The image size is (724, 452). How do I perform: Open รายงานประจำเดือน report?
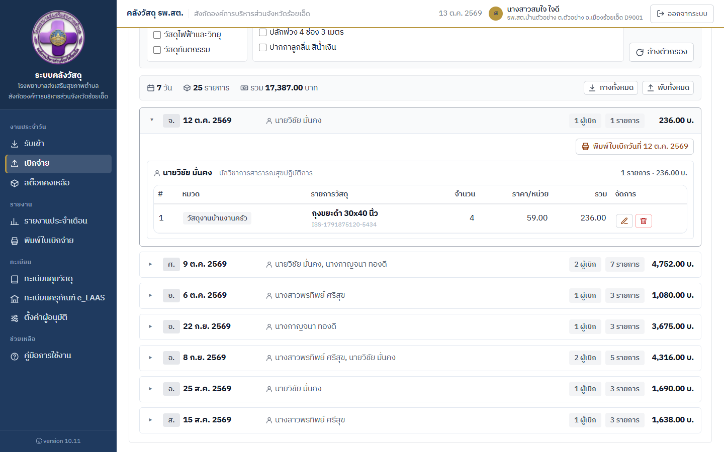click(58, 221)
